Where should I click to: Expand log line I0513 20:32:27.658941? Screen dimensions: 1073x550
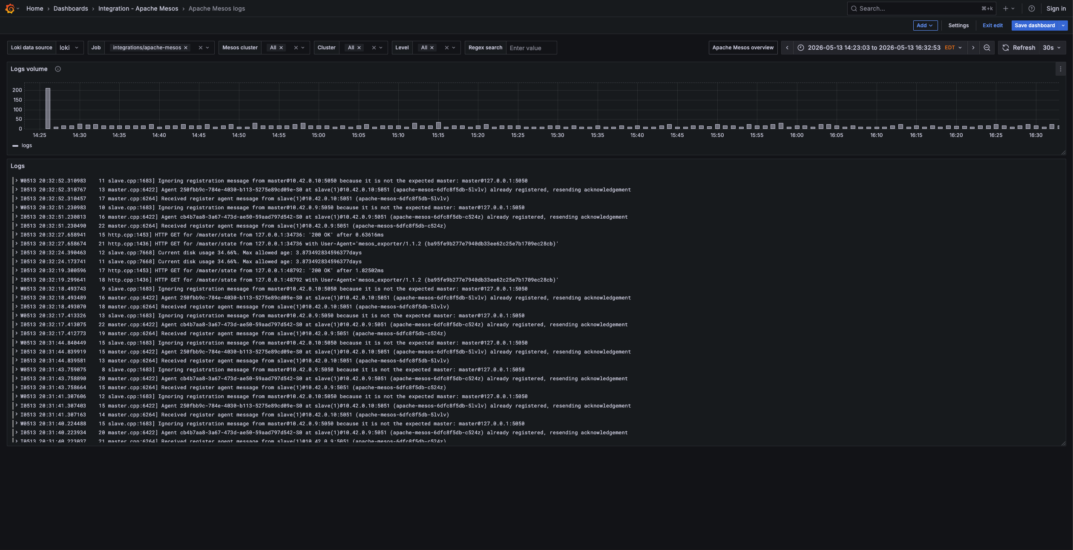[16, 235]
